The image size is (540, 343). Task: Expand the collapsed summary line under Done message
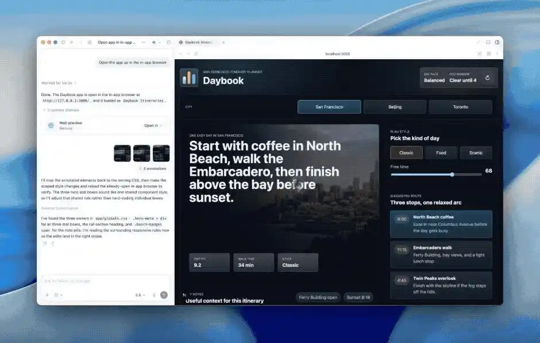pyautogui.click(x=61, y=110)
